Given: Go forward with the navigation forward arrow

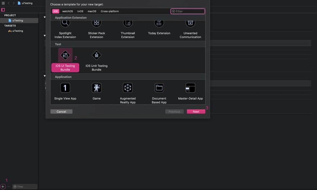Looking at the screenshot, I should (14, 3).
